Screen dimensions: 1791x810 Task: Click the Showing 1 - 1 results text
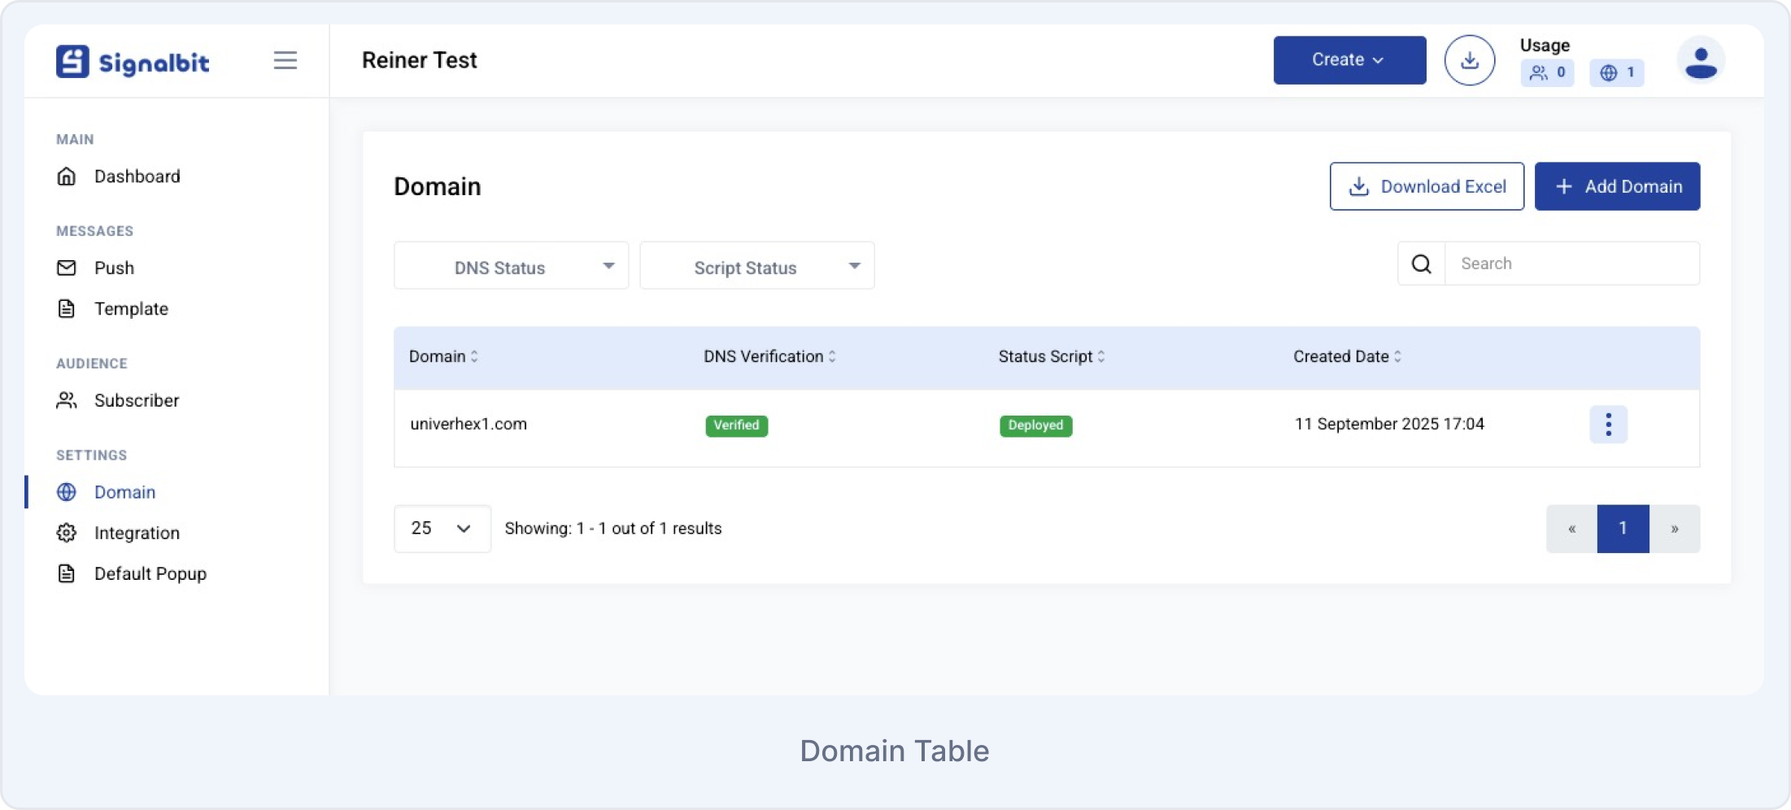point(613,529)
